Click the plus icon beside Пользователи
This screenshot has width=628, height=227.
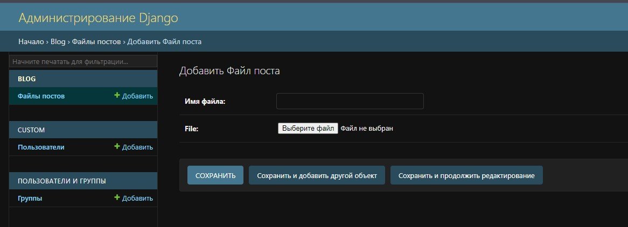pyautogui.click(x=117, y=146)
